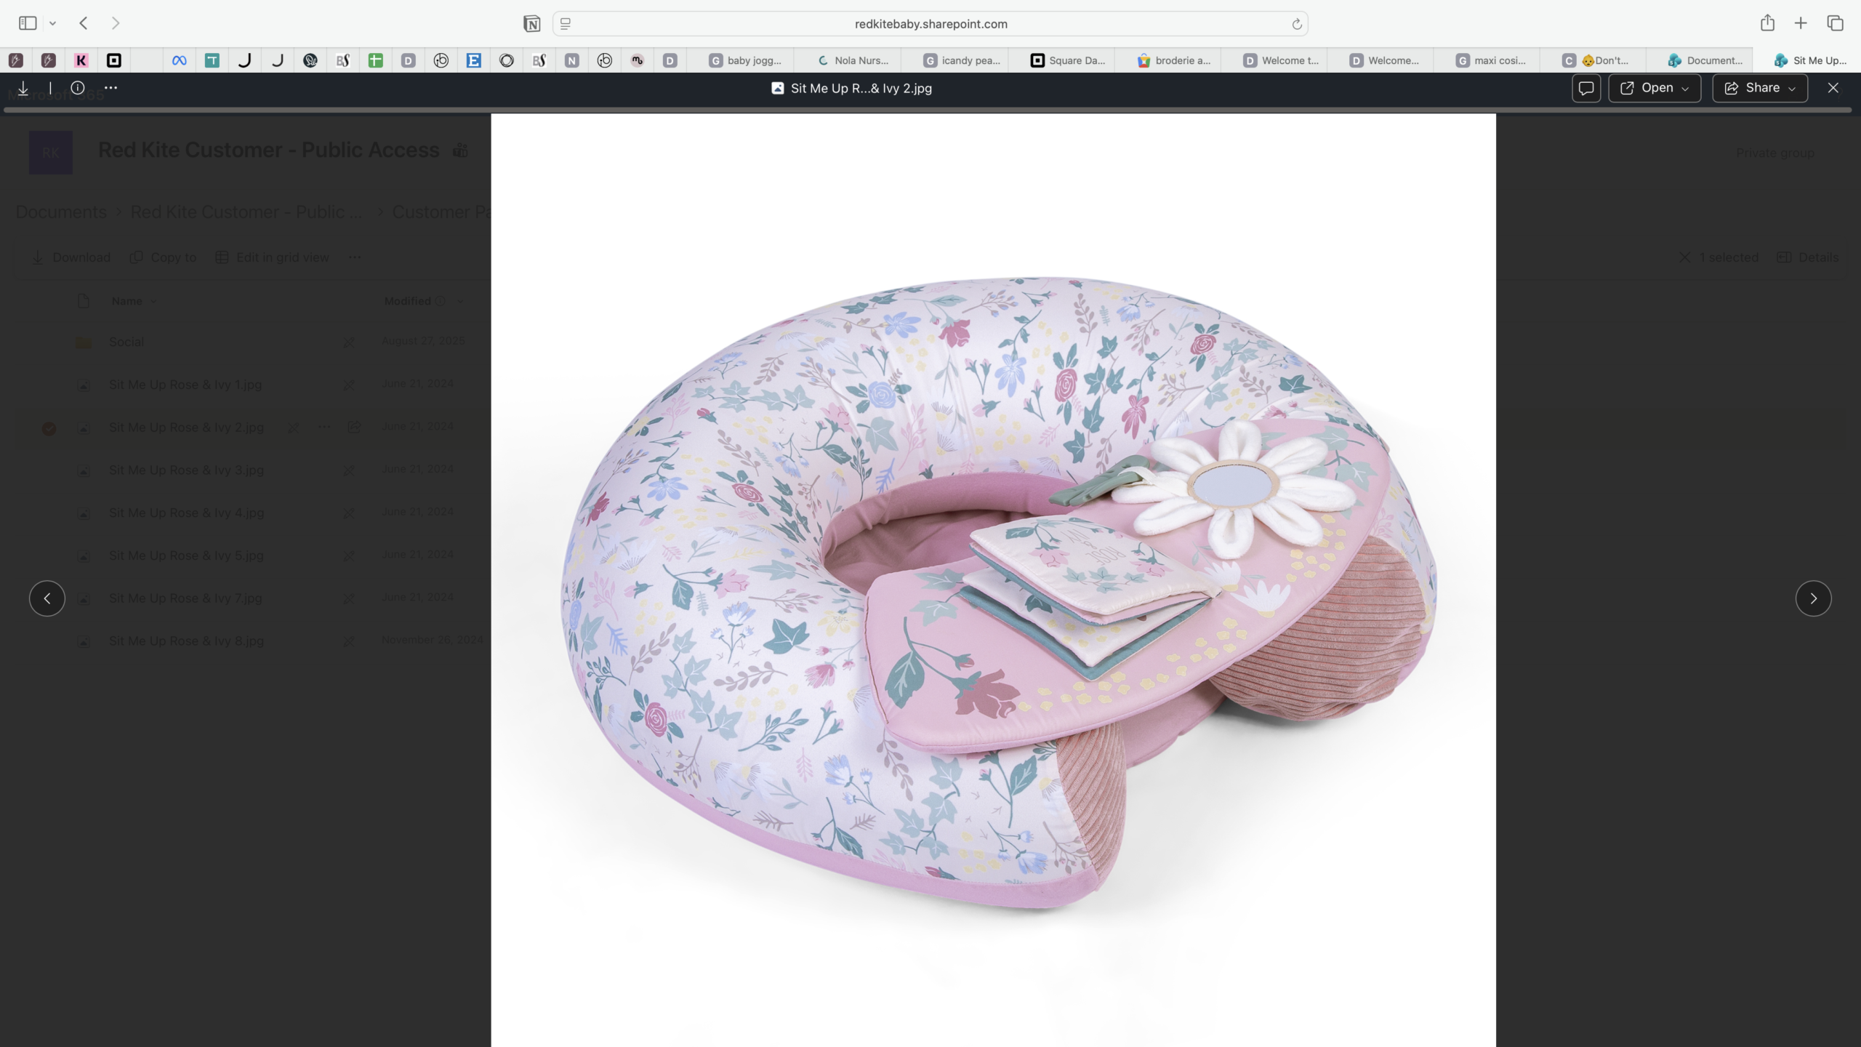Image resolution: width=1861 pixels, height=1047 pixels.
Task: Switch to the Meta pinned tab
Action: coord(180,60)
